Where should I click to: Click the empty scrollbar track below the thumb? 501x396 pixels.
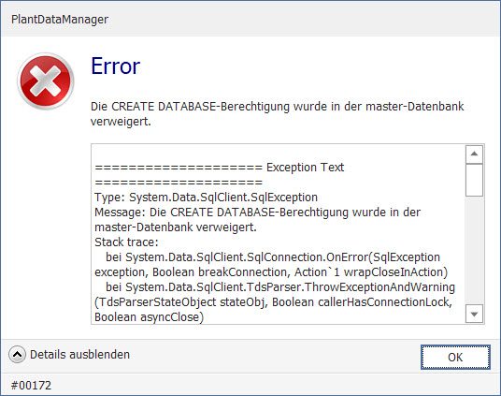474,251
